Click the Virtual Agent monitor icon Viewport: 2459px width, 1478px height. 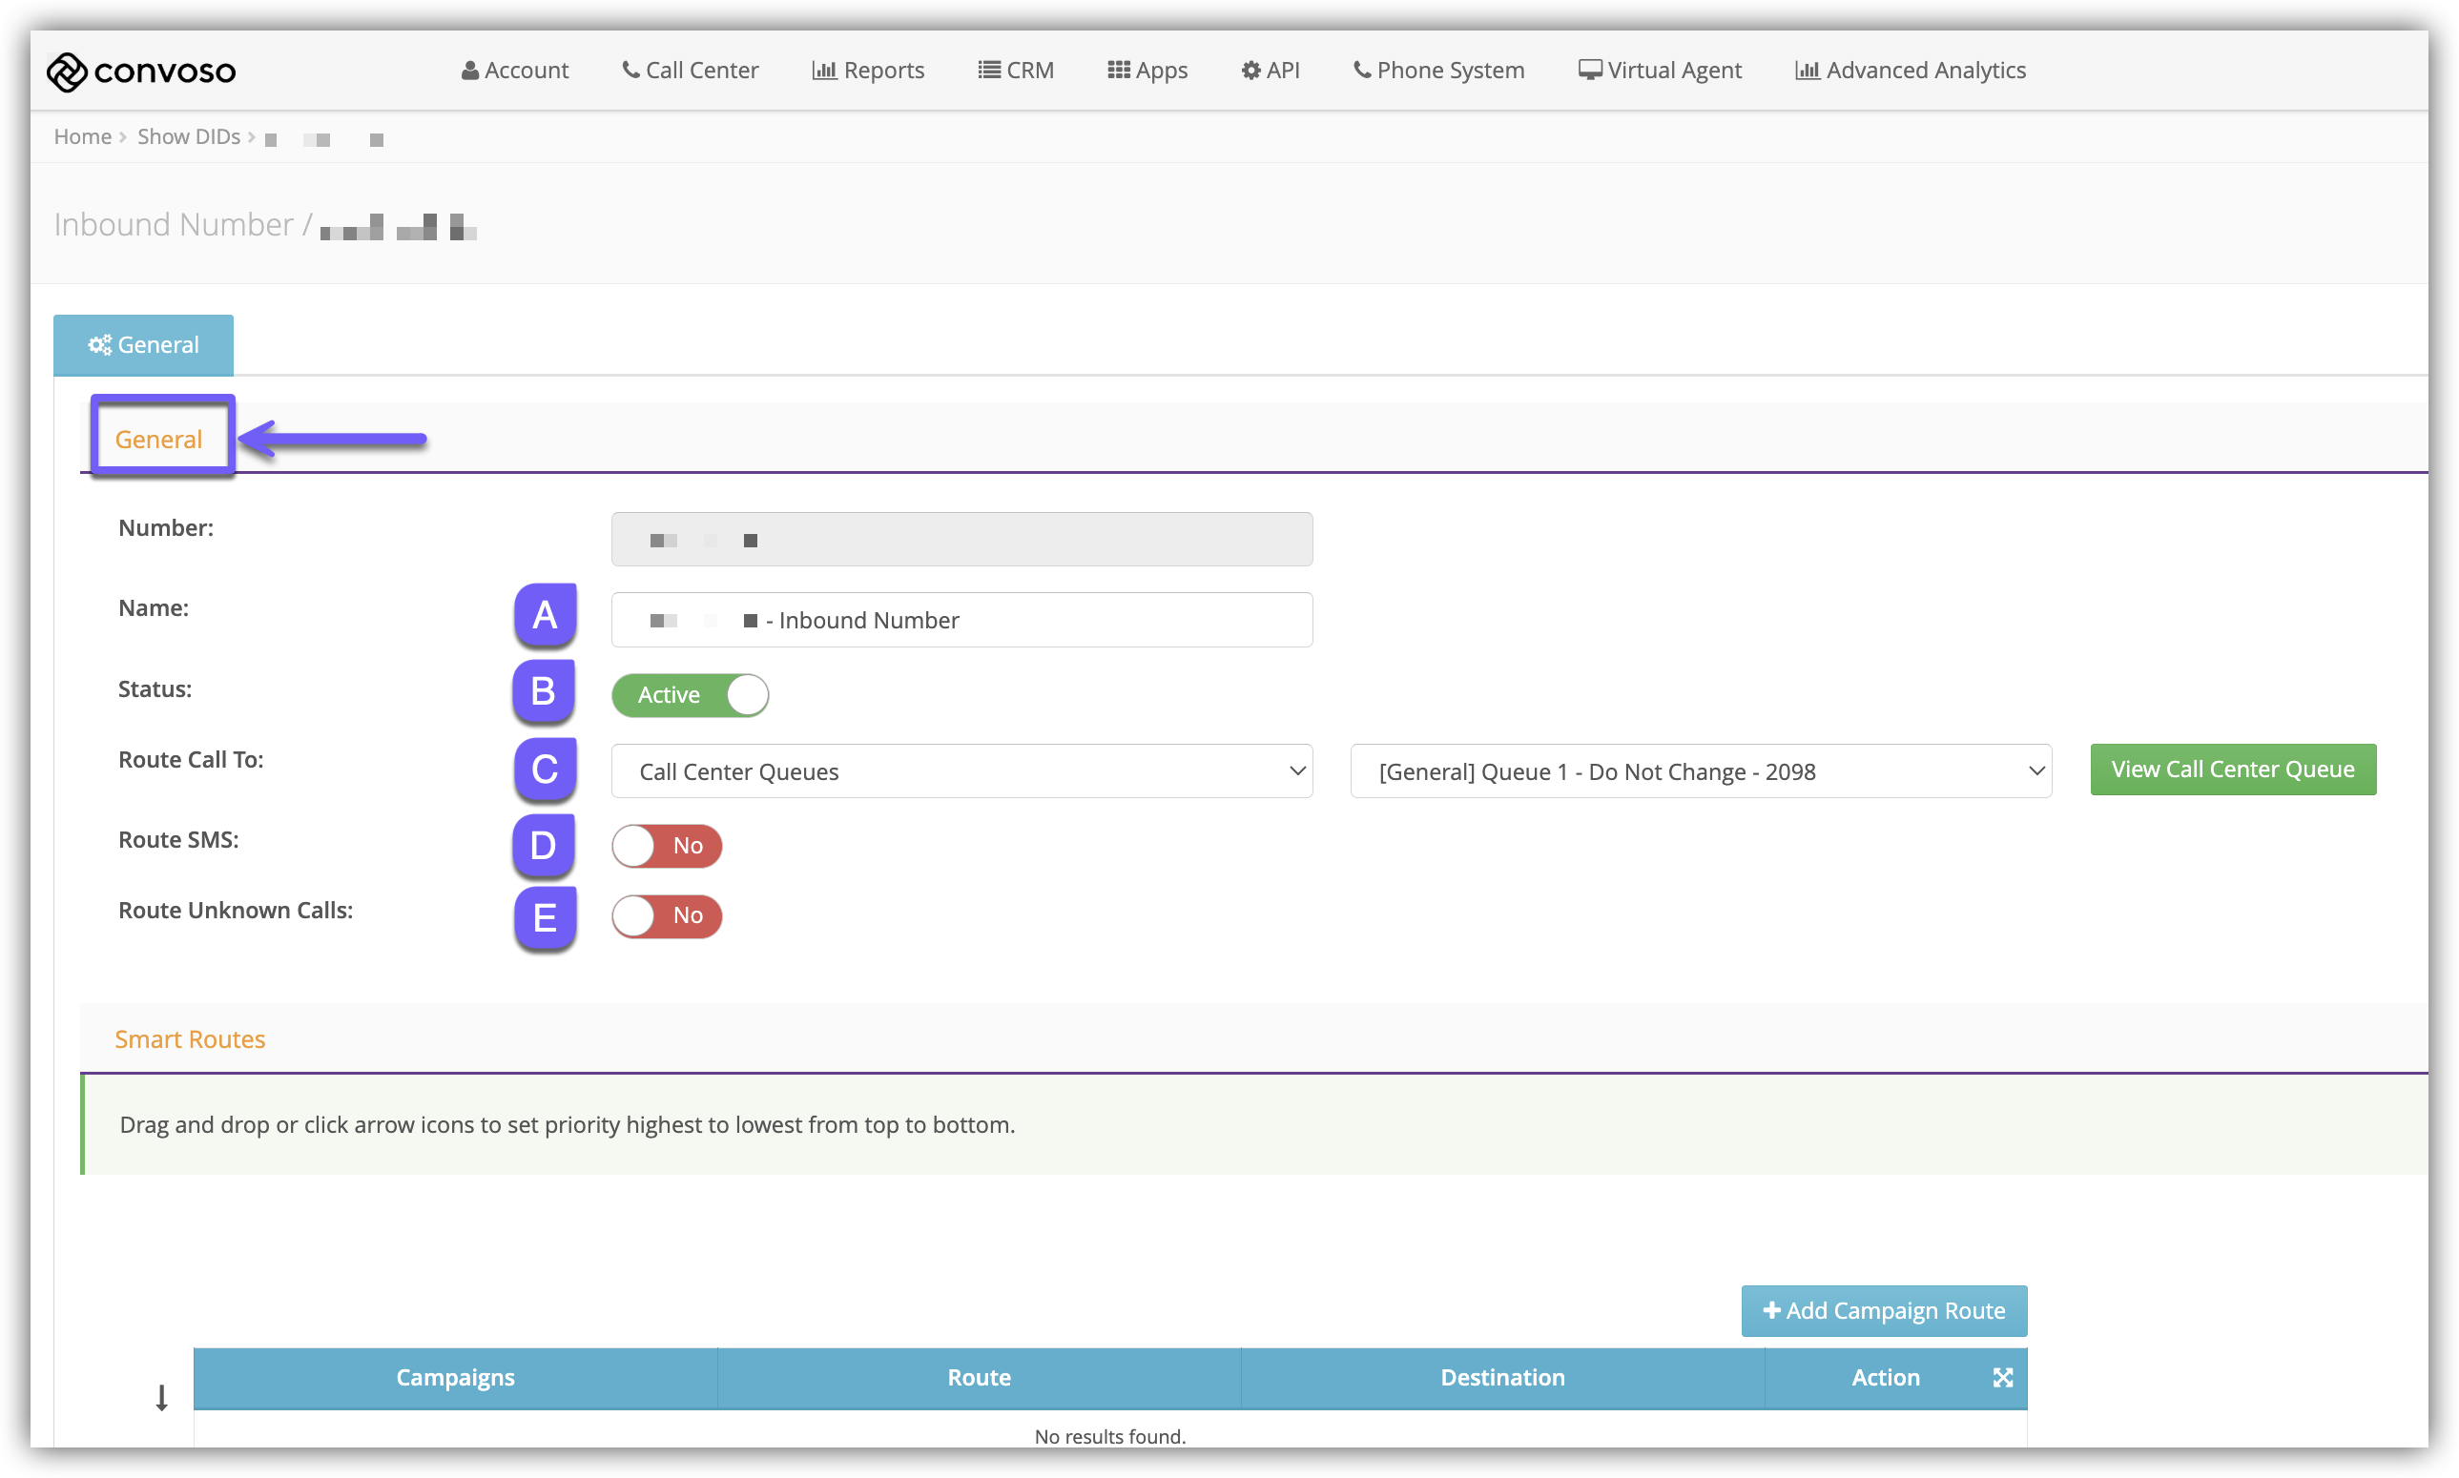coord(1589,71)
